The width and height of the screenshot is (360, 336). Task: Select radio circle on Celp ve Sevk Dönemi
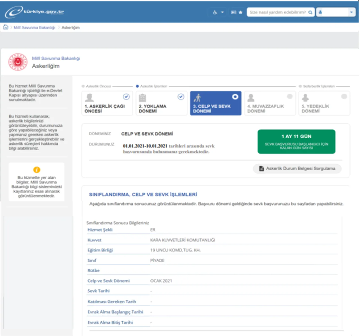(235, 97)
